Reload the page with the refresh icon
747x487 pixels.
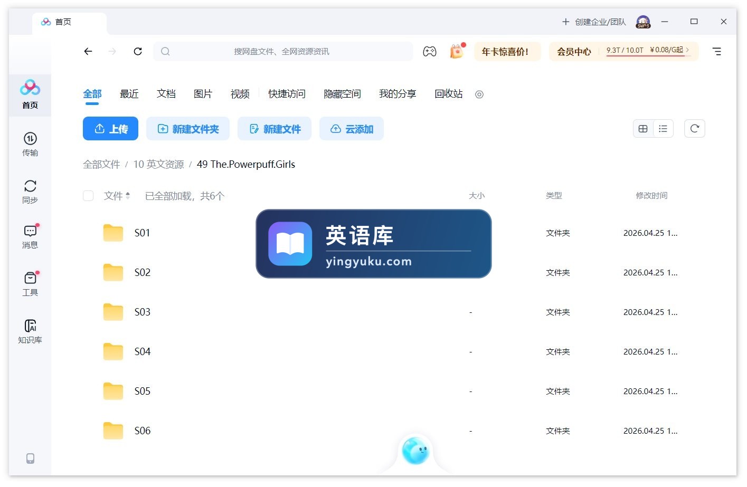click(138, 51)
